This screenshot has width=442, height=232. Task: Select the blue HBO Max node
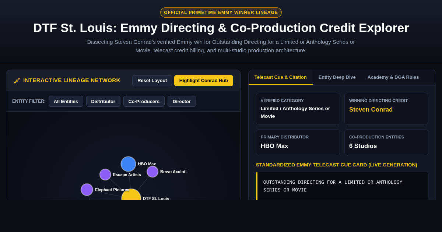pos(128,164)
